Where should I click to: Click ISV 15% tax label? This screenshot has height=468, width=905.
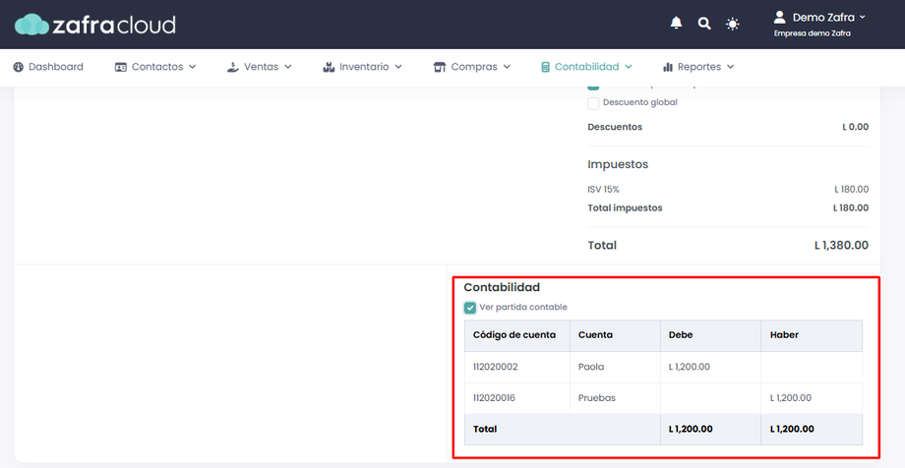(603, 190)
